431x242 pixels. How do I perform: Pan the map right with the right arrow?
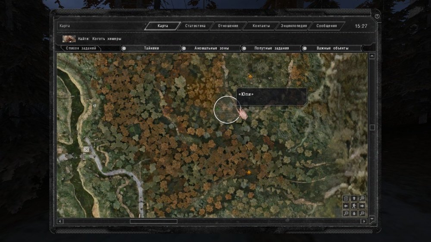pos(362,206)
